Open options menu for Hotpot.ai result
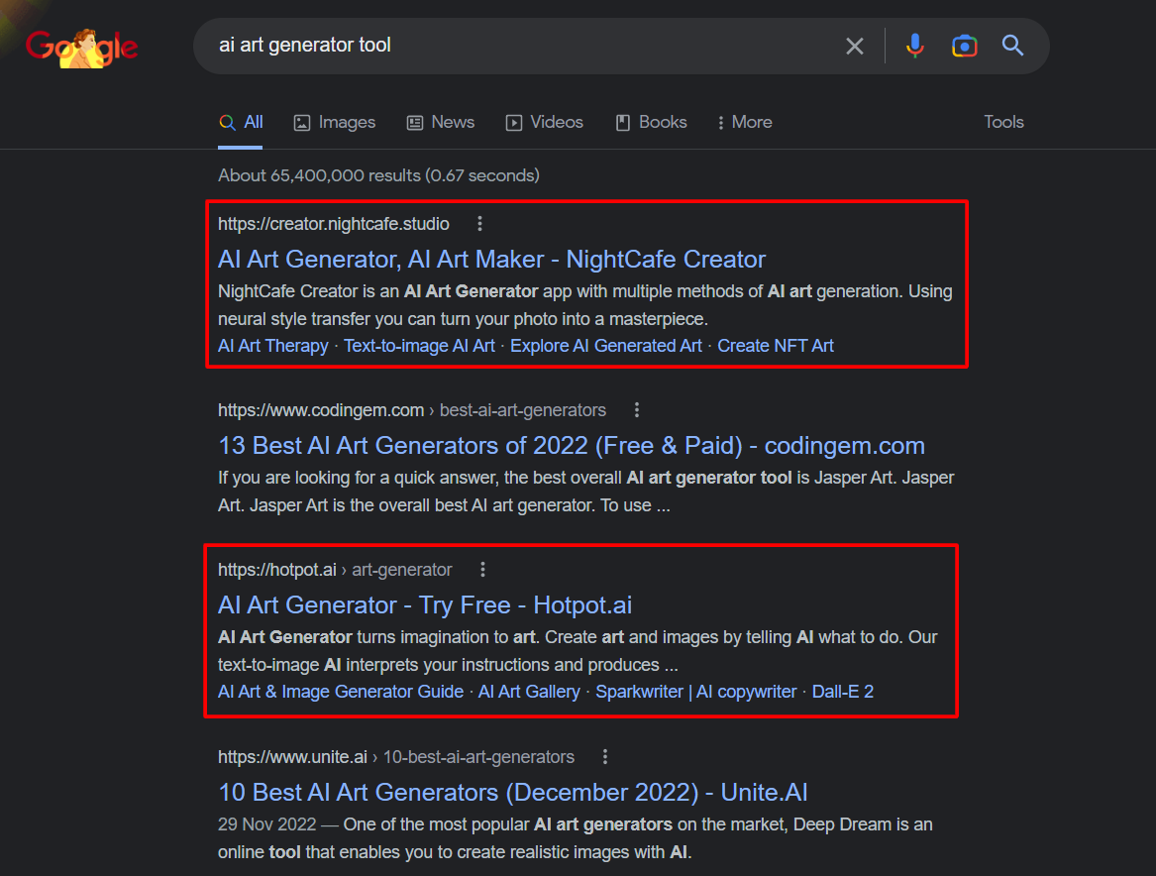 [482, 570]
